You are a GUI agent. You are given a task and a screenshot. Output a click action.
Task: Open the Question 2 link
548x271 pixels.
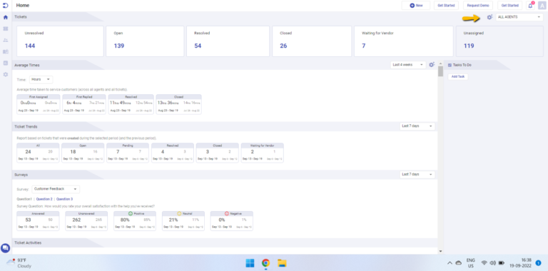coord(44,199)
